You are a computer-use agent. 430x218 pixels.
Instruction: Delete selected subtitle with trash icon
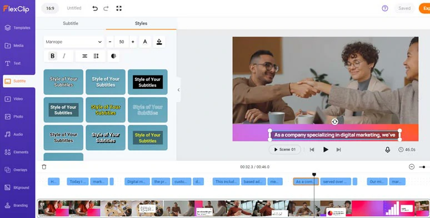click(x=44, y=167)
